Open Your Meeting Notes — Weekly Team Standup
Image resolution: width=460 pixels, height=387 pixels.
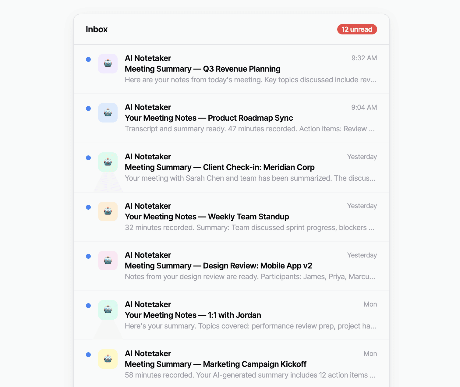pyautogui.click(x=207, y=217)
